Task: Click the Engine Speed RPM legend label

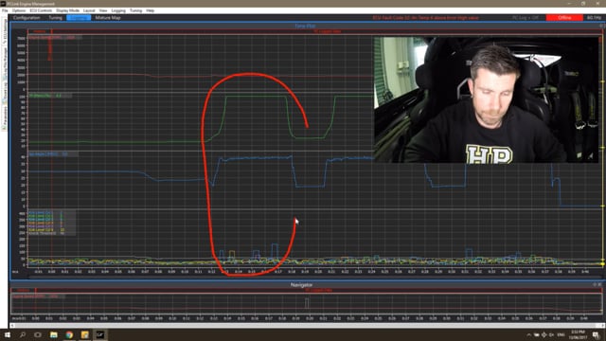Action: click(55, 38)
